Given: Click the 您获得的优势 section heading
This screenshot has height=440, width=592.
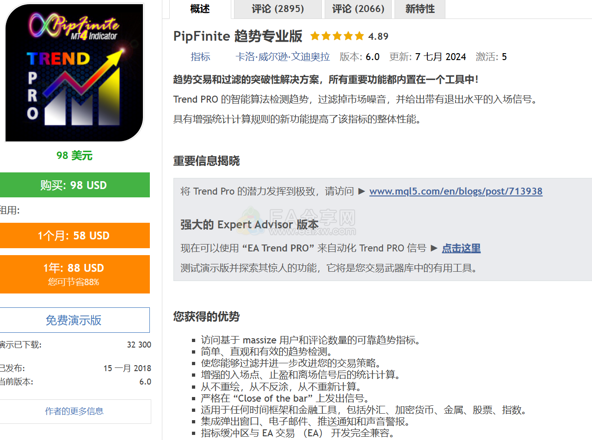Looking at the screenshot, I should [206, 317].
